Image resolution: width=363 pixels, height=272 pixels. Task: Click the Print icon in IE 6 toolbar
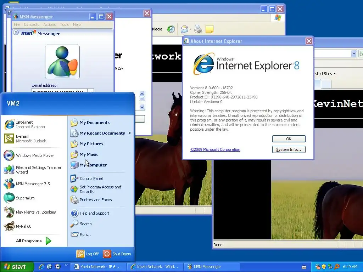point(198,29)
